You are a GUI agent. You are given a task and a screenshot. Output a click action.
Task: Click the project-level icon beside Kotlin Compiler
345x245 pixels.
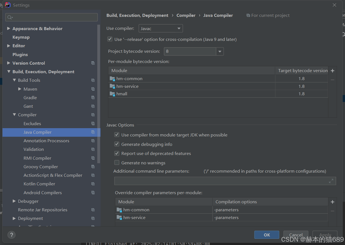click(93, 184)
